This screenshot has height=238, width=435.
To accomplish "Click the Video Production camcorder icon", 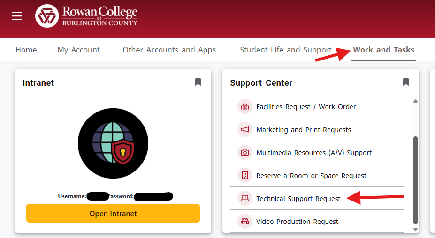I will click(244, 222).
